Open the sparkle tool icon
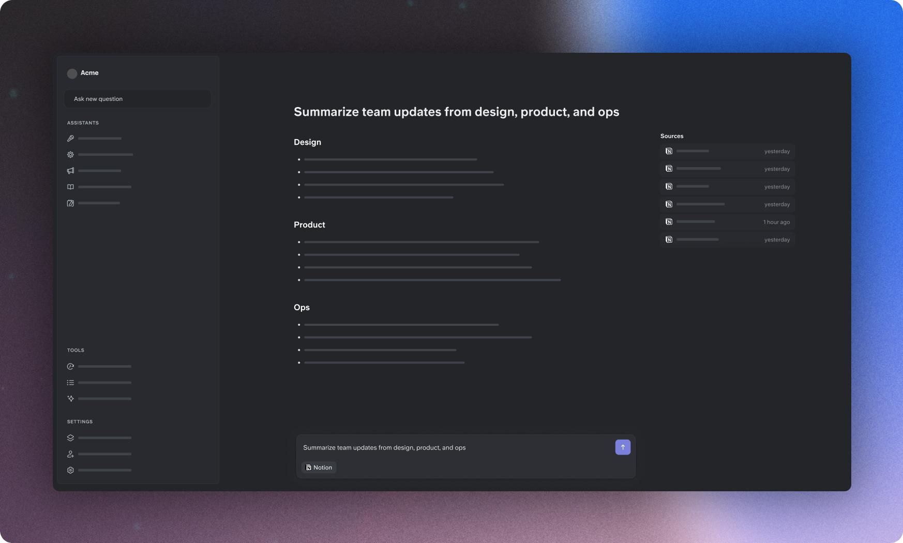 coord(70,399)
